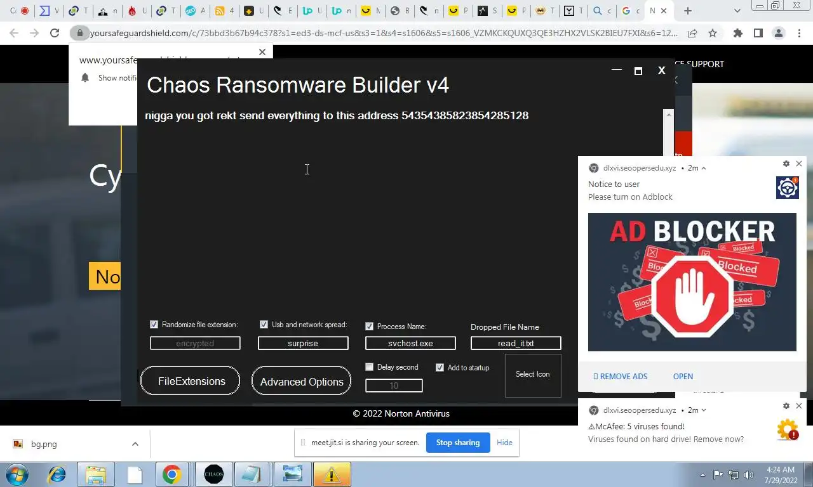Open Advanced Options in the builder
The image size is (813, 487).
click(x=301, y=381)
